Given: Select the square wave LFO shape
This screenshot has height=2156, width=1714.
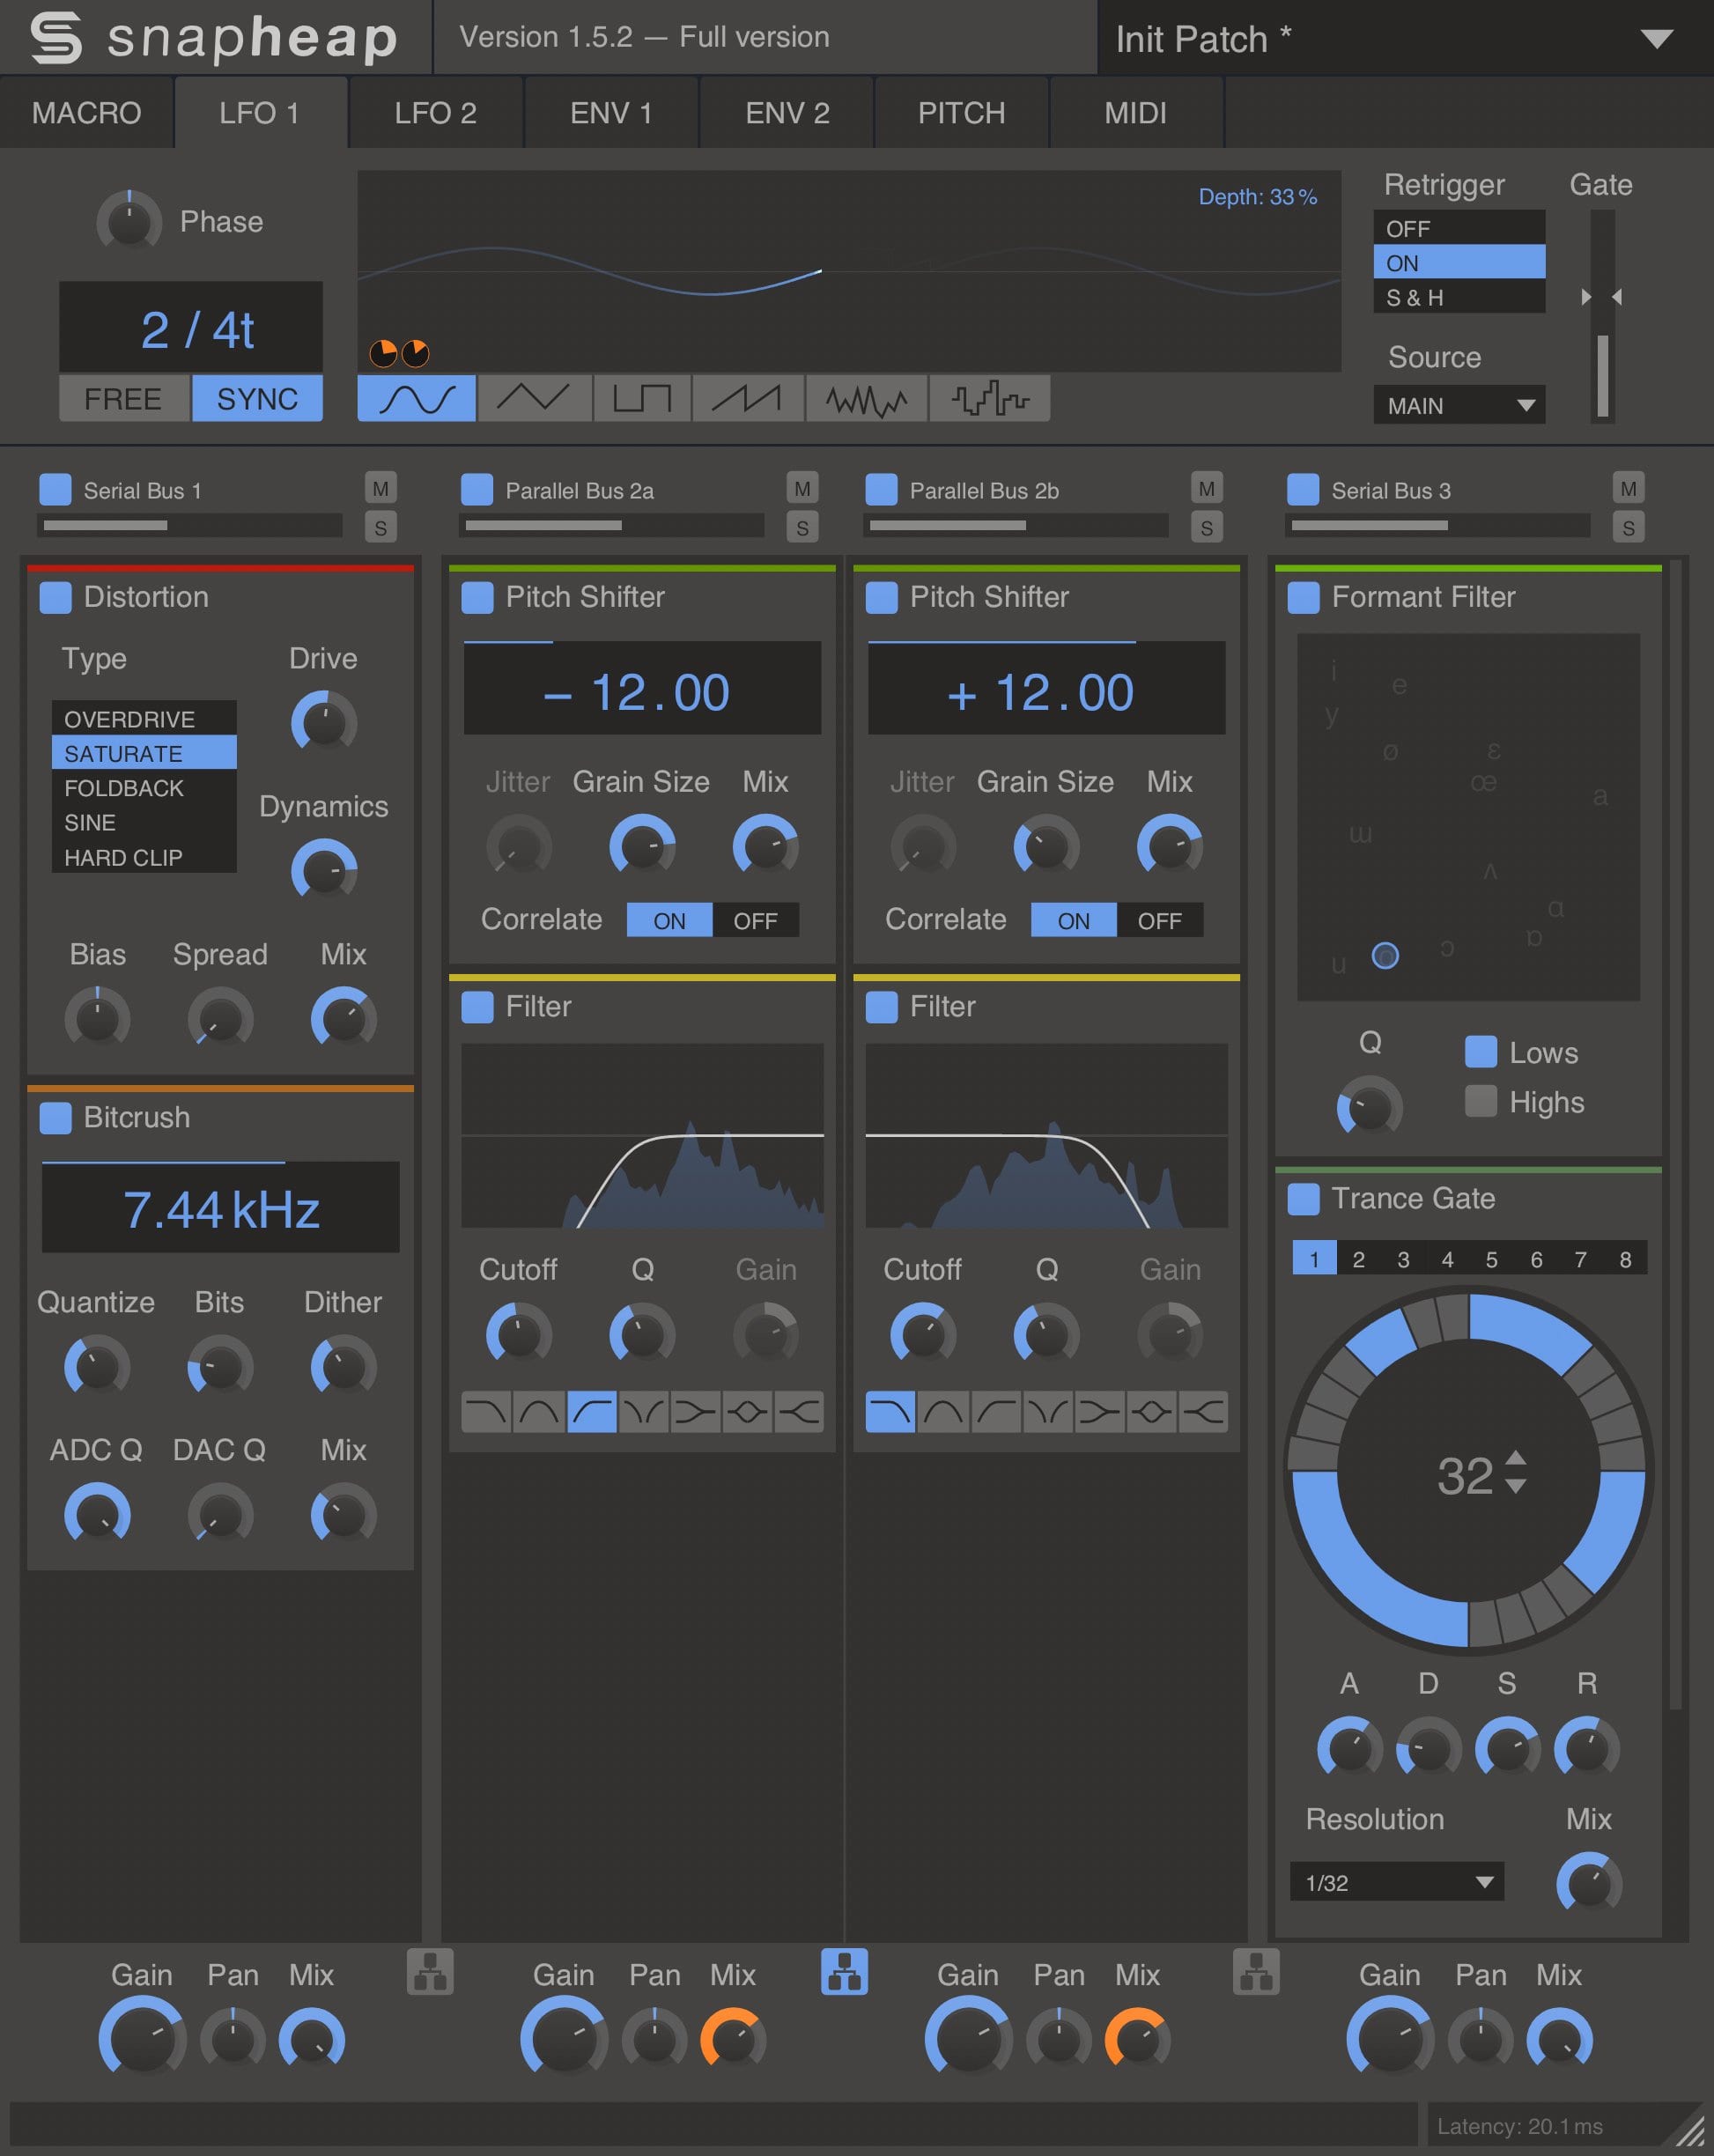Looking at the screenshot, I should pyautogui.click(x=643, y=398).
